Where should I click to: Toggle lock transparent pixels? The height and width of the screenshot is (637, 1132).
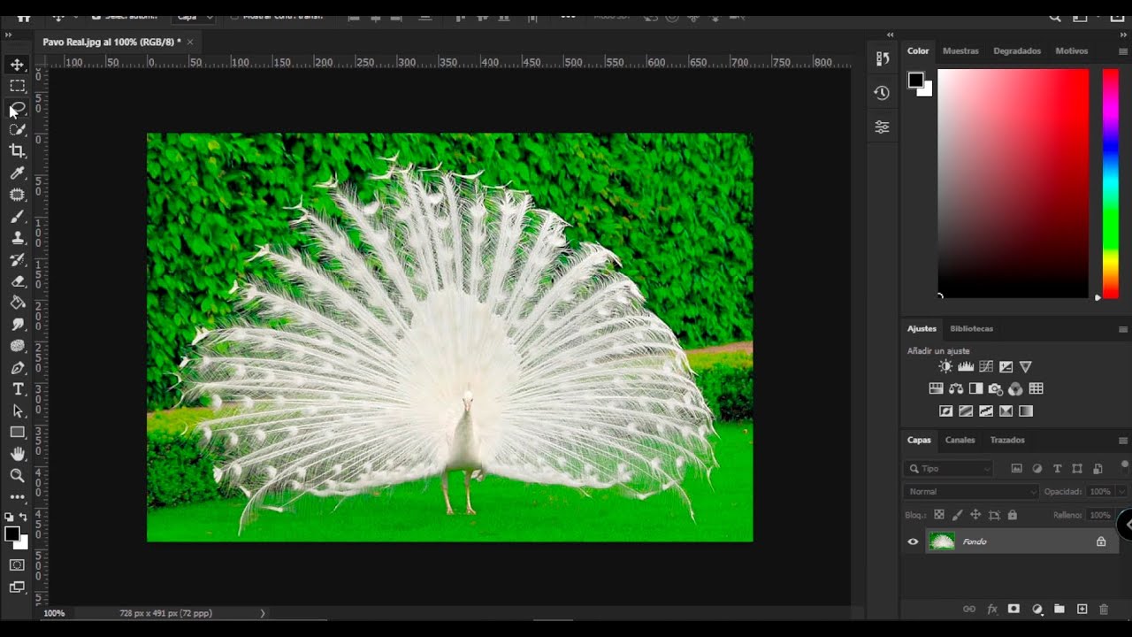pyautogui.click(x=939, y=515)
